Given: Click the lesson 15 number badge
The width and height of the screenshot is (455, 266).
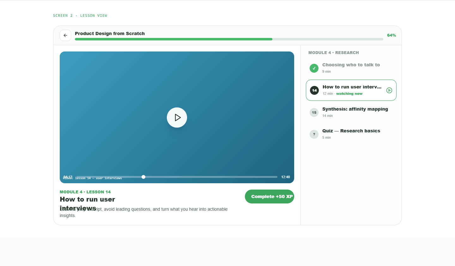Looking at the screenshot, I should click(x=314, y=112).
